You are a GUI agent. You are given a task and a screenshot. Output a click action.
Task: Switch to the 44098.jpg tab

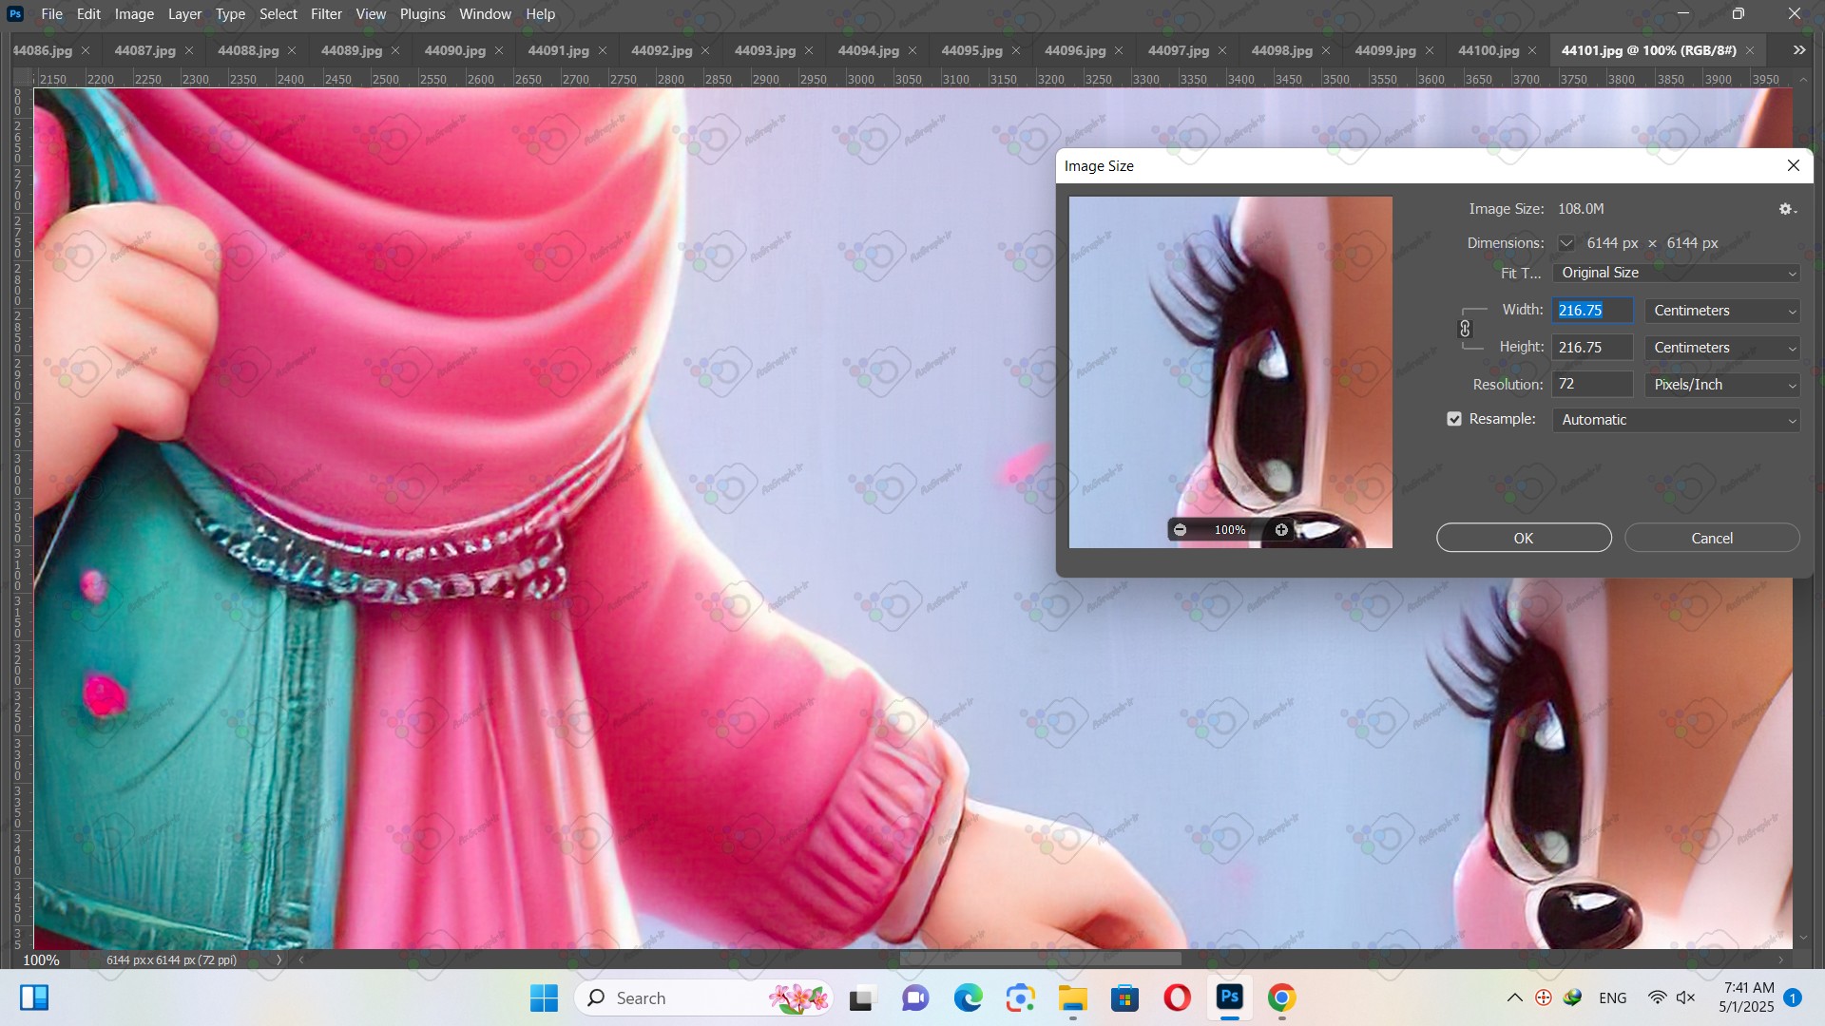point(1281,50)
